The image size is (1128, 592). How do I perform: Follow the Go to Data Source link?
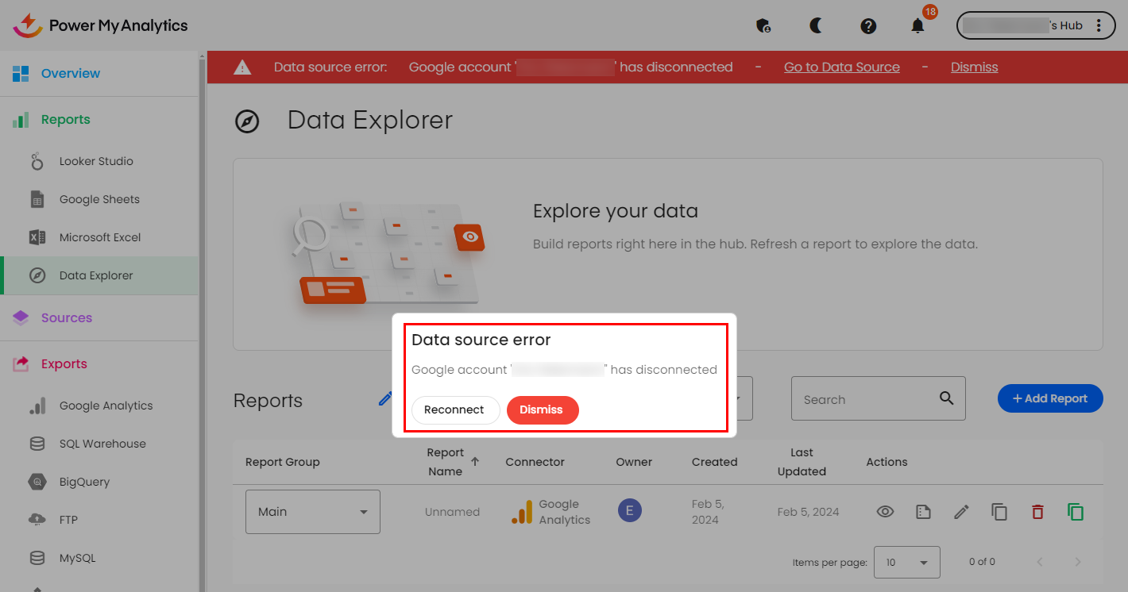(x=841, y=67)
